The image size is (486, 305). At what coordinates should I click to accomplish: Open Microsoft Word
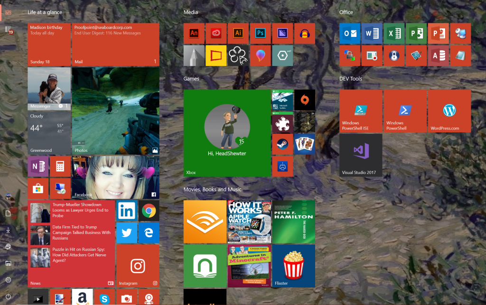372,33
